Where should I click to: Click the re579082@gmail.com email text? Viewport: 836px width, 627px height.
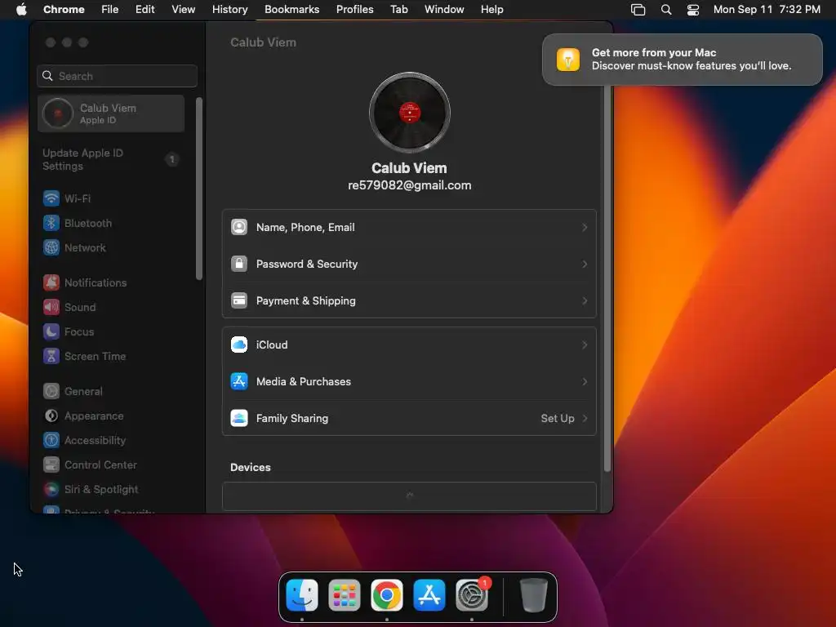click(410, 185)
